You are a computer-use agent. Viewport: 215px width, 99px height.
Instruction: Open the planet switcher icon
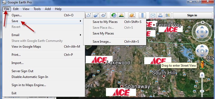[x=132, y=15]
